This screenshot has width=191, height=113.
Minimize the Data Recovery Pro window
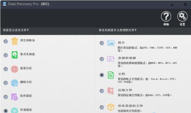click(x=172, y=5)
